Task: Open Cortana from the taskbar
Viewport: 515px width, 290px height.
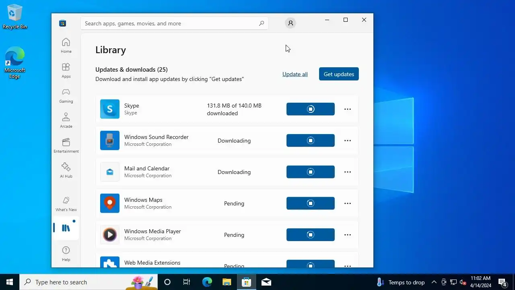Action: click(x=167, y=282)
